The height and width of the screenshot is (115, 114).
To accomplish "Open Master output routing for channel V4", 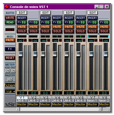I will (57, 104).
